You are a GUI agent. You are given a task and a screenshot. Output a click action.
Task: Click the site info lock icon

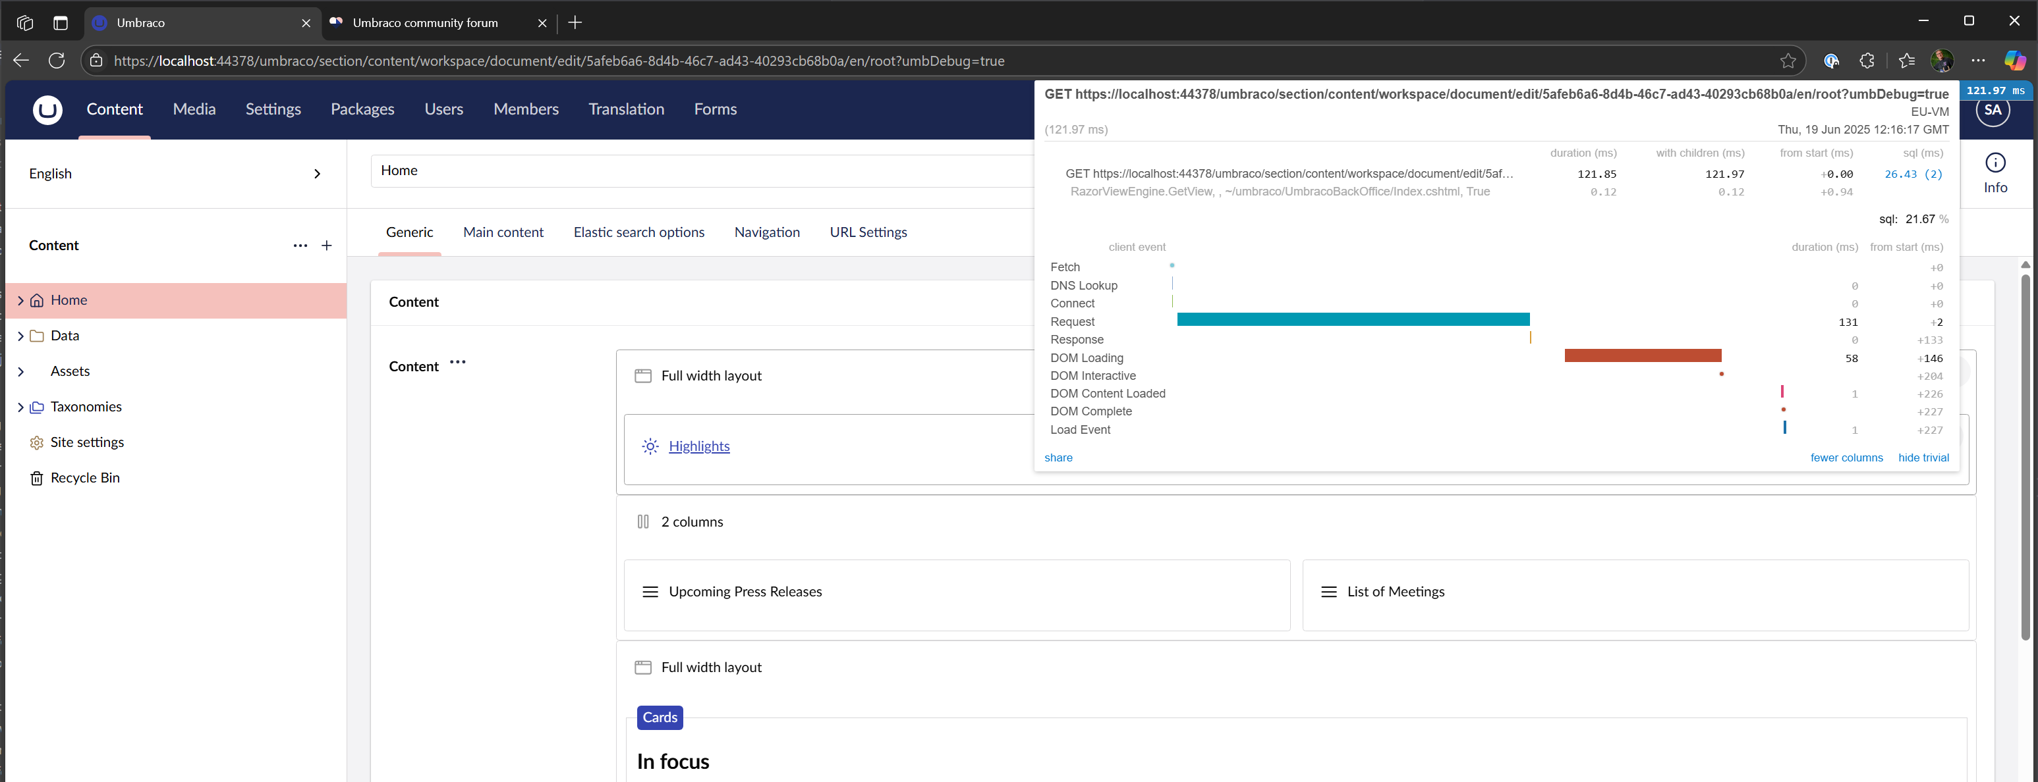[x=96, y=61]
